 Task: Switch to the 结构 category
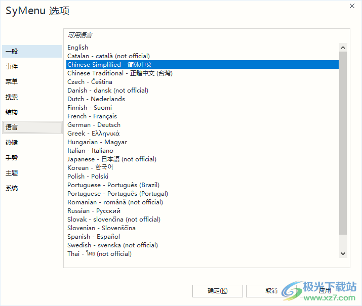(x=32, y=112)
